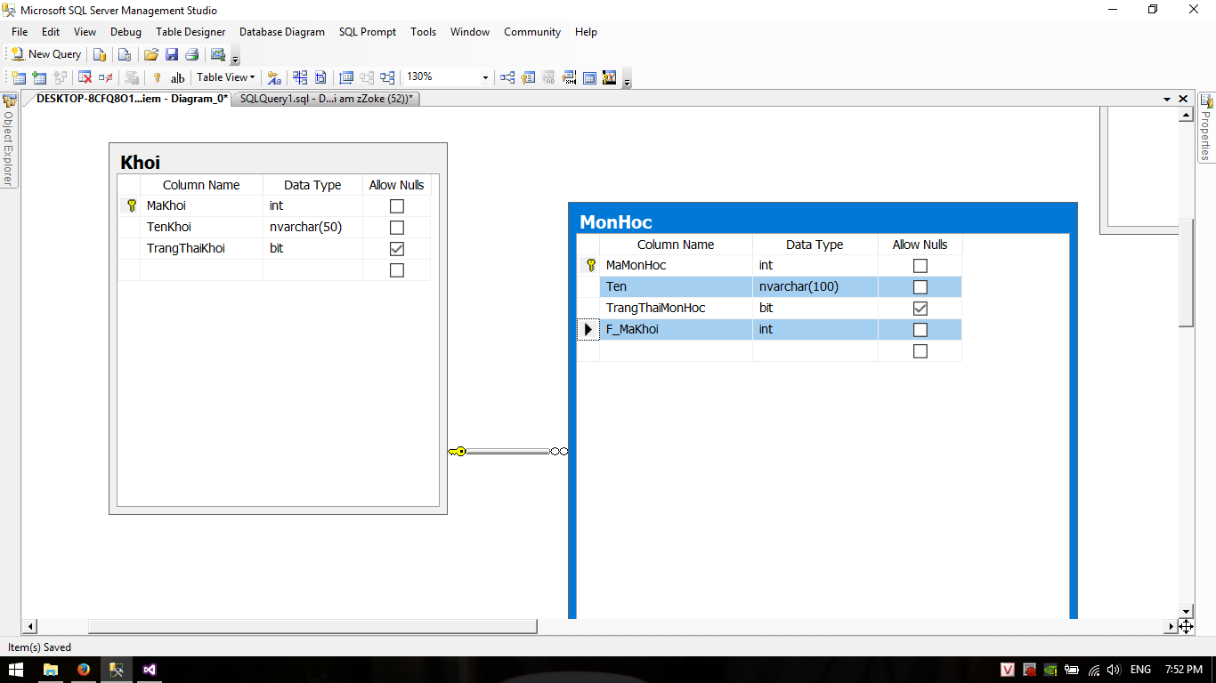Click the Delete Tables from Database icon
The width and height of the screenshot is (1216, 683).
pyautogui.click(x=85, y=78)
